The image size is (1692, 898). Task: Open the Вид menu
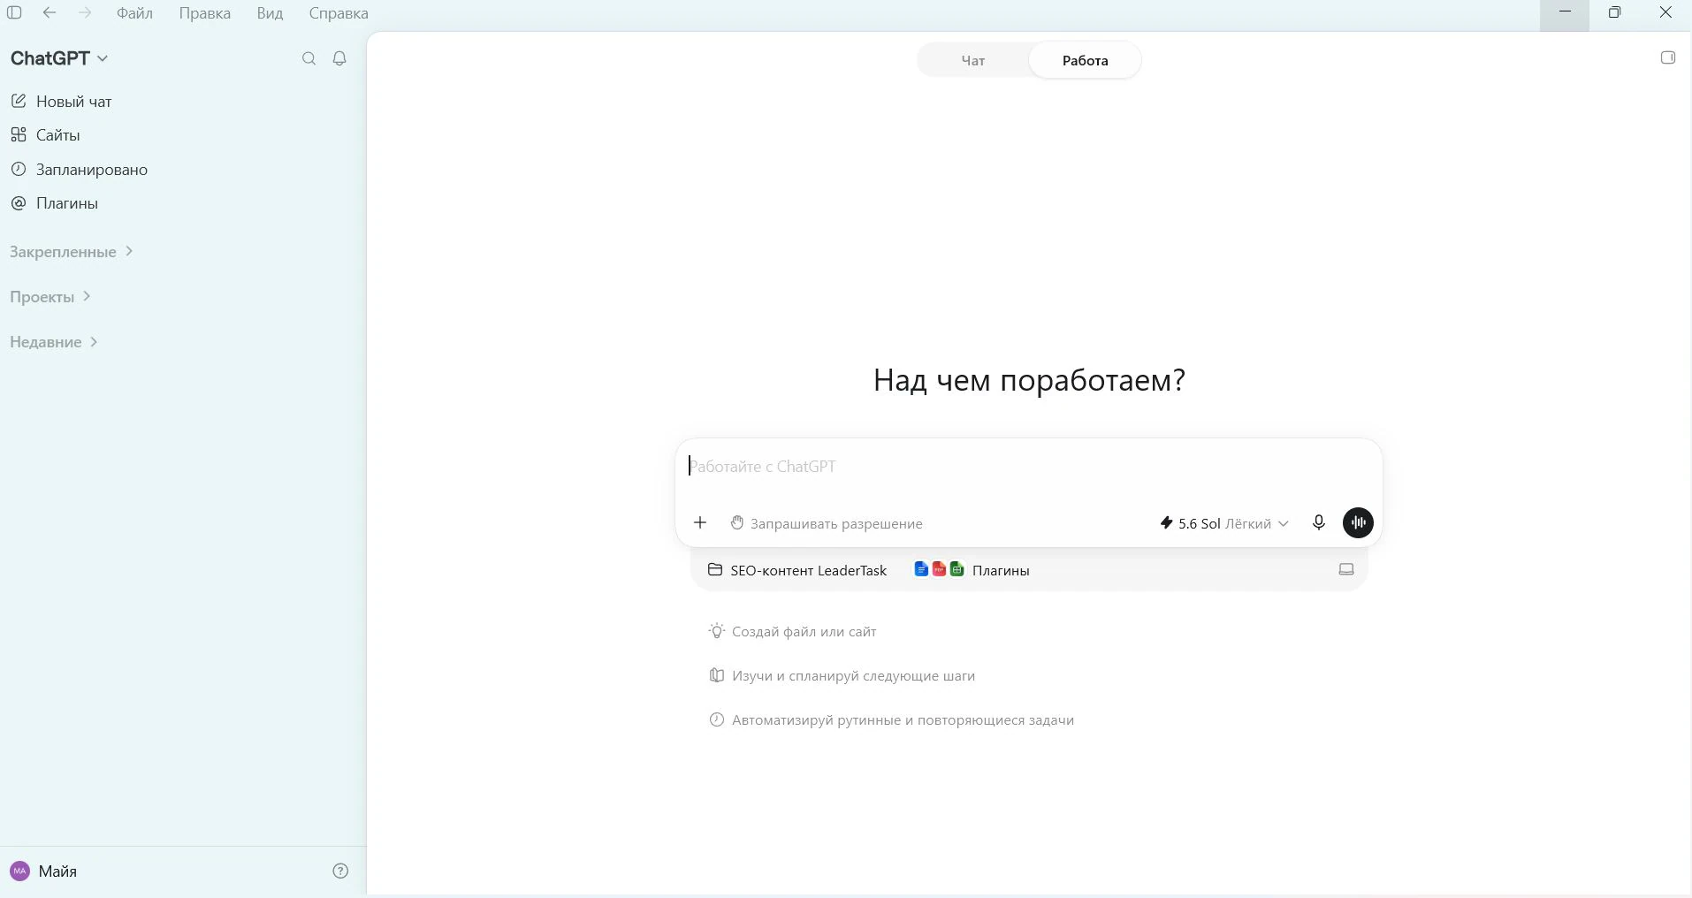270,13
